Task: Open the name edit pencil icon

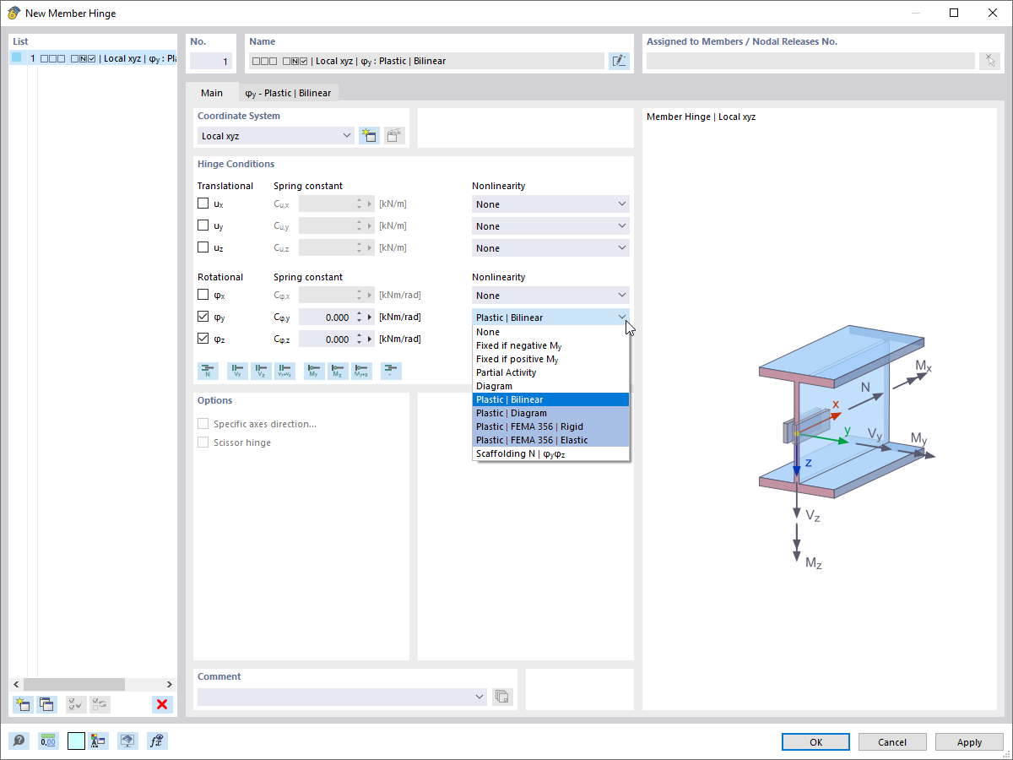Action: pyautogui.click(x=619, y=60)
